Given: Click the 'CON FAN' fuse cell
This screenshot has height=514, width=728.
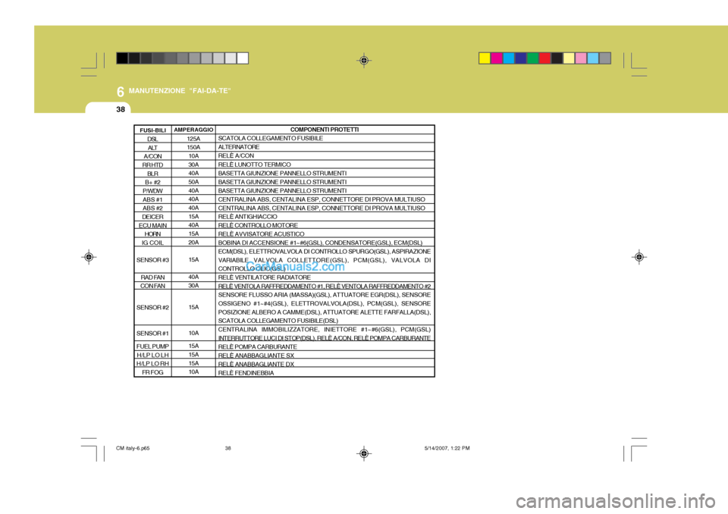Looking at the screenshot, I should [x=152, y=286].
